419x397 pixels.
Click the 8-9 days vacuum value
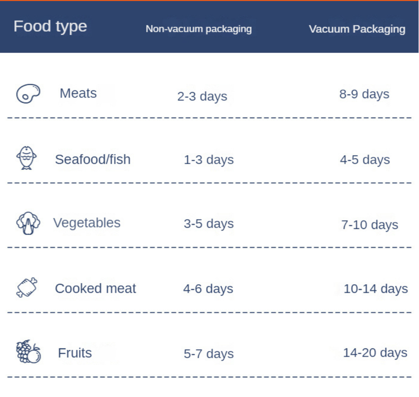[364, 94]
